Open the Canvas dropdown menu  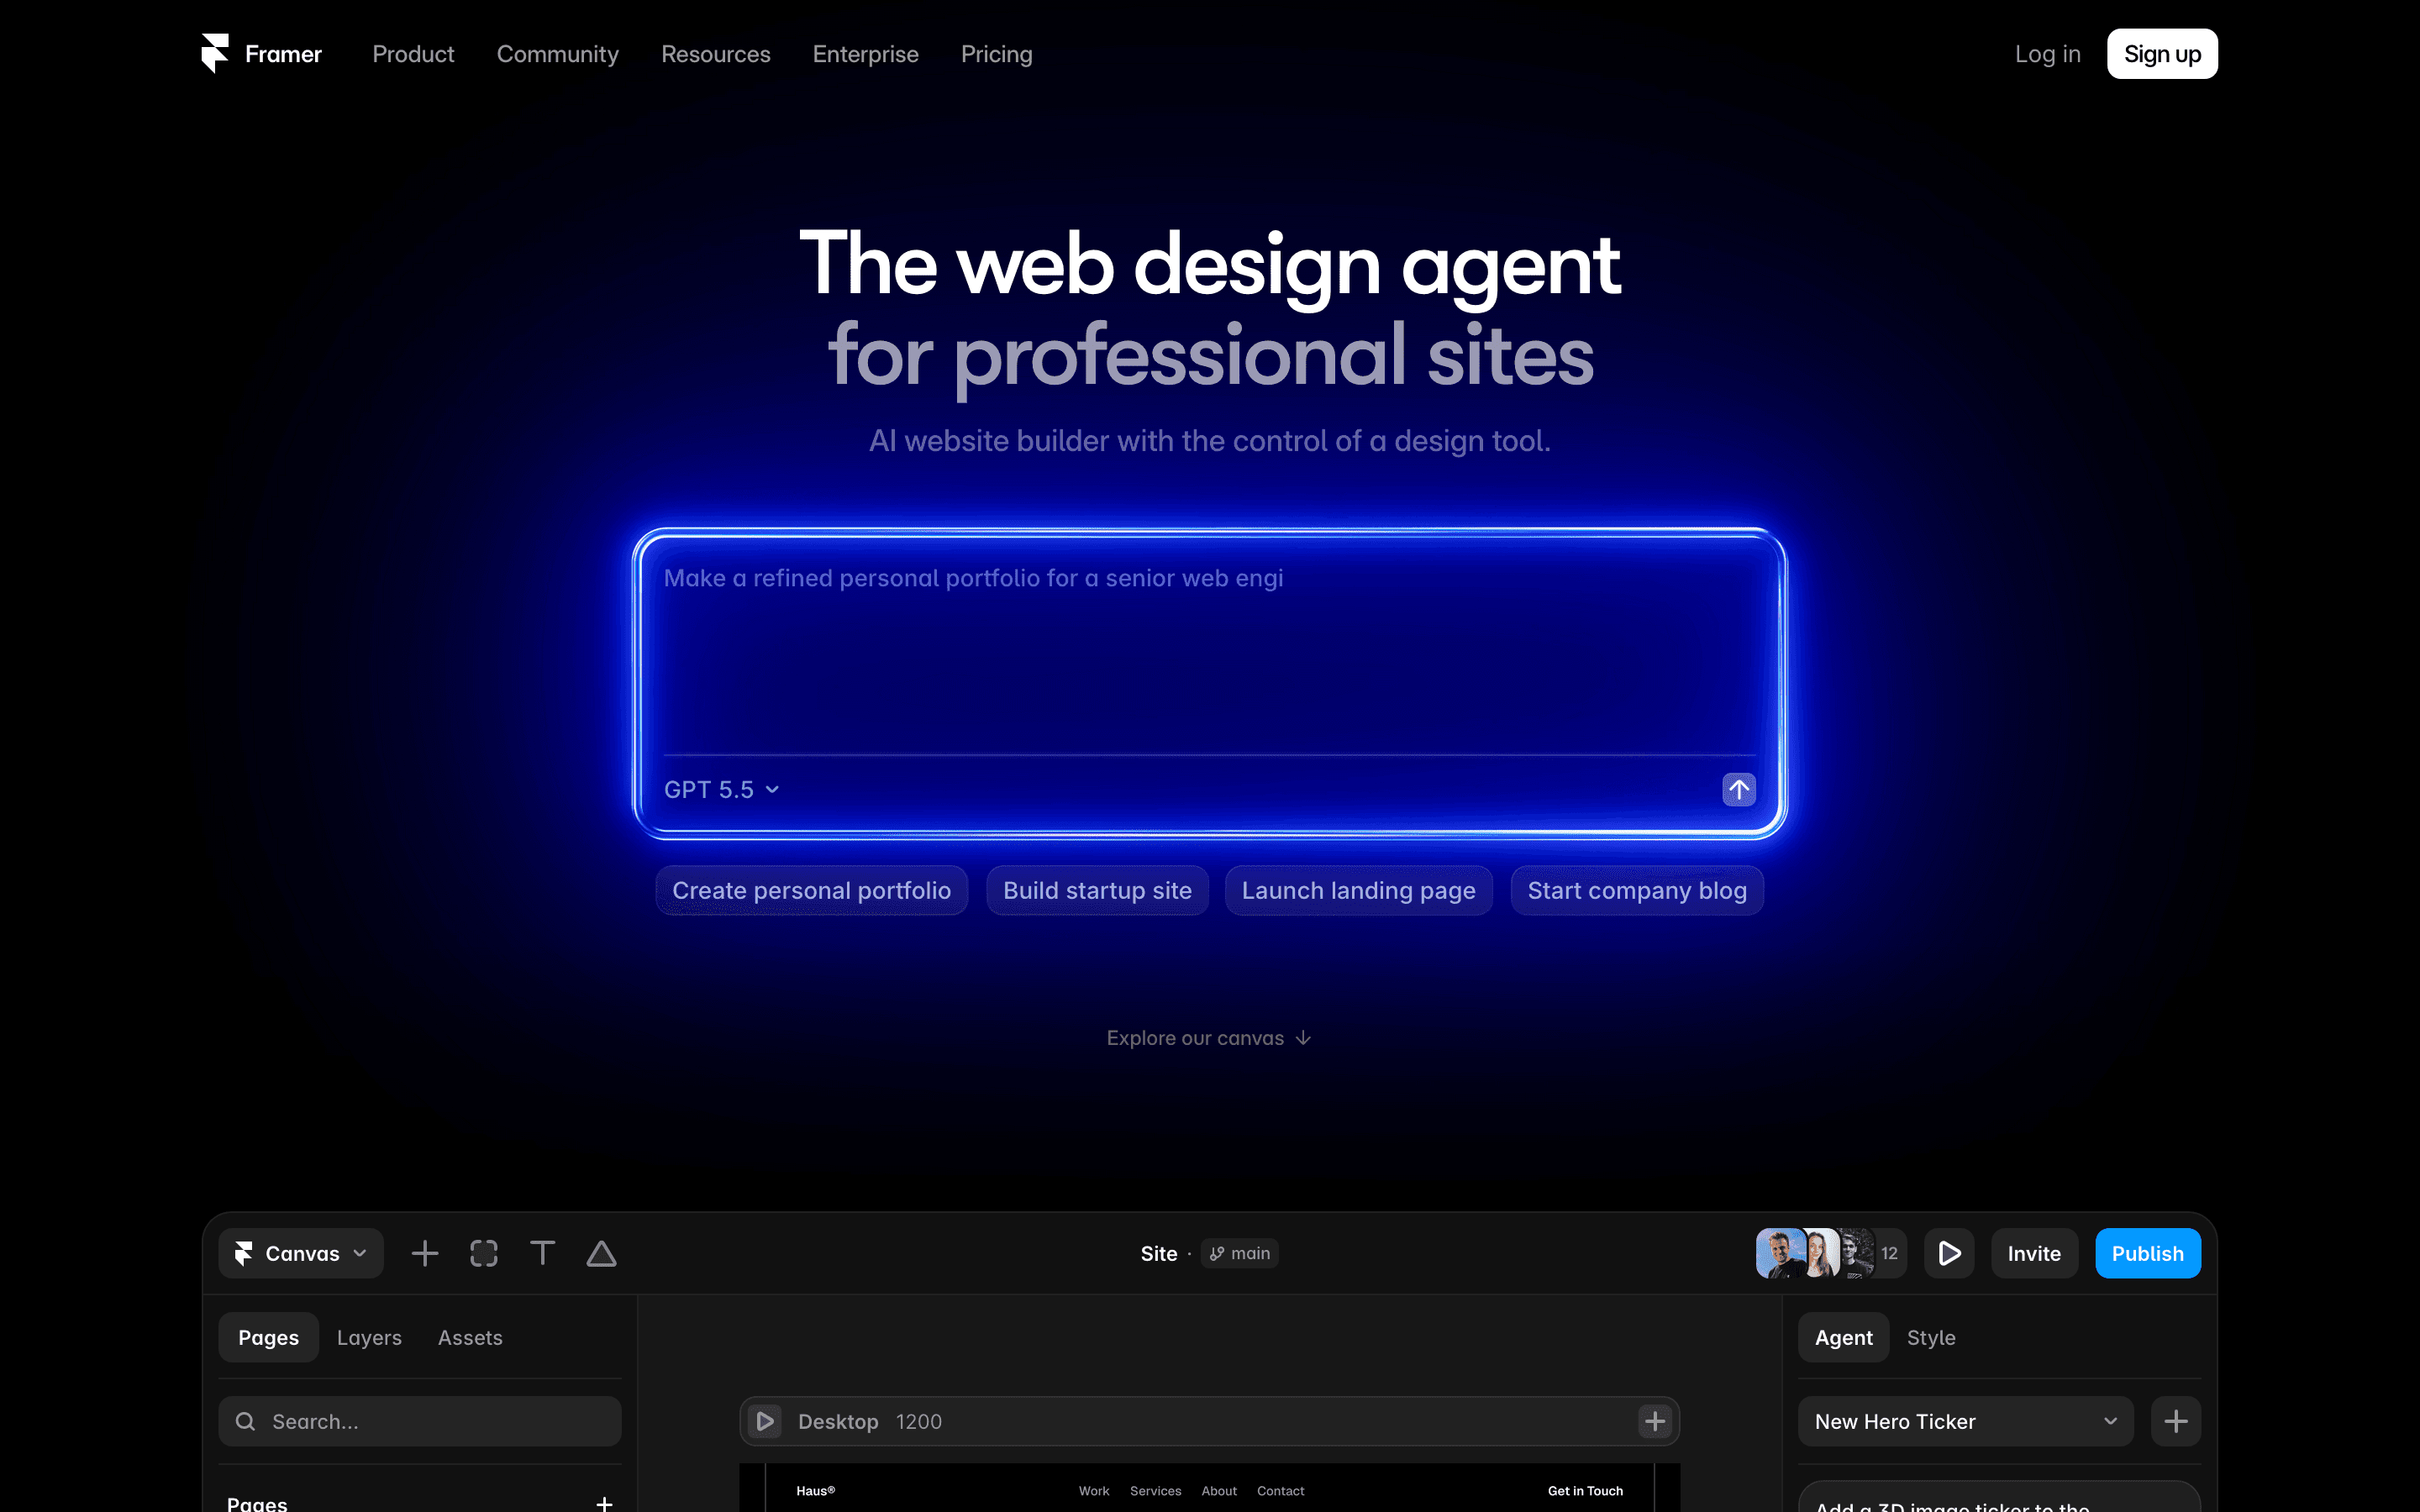[x=301, y=1253]
